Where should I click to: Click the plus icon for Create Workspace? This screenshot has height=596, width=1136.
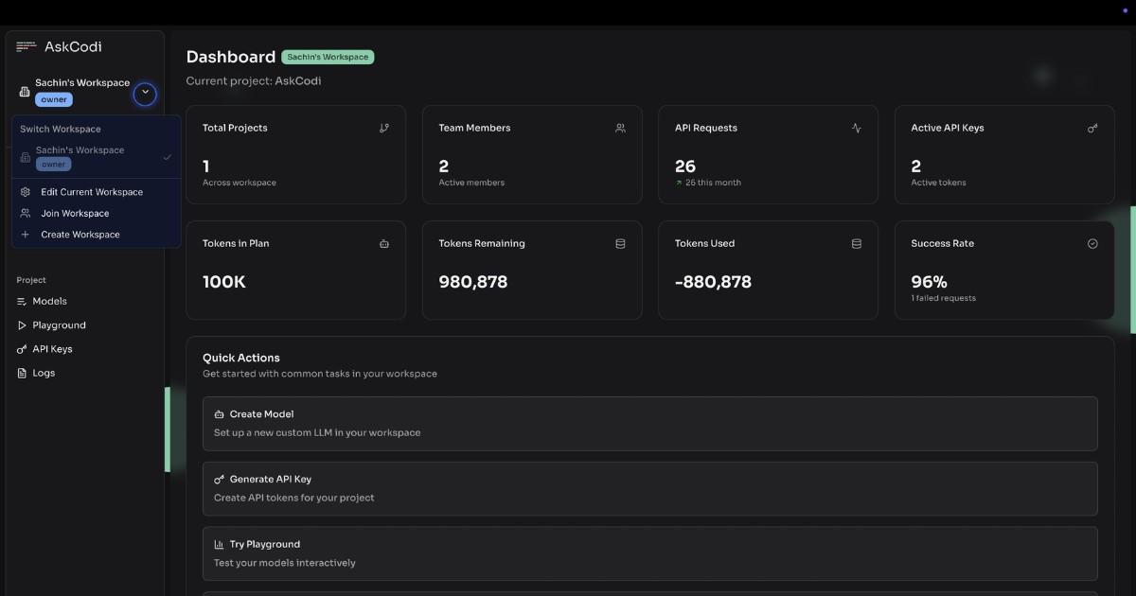click(x=26, y=235)
